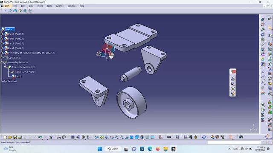
Task: Open the Tools menu
Action: pyautogui.click(x=49, y=6)
